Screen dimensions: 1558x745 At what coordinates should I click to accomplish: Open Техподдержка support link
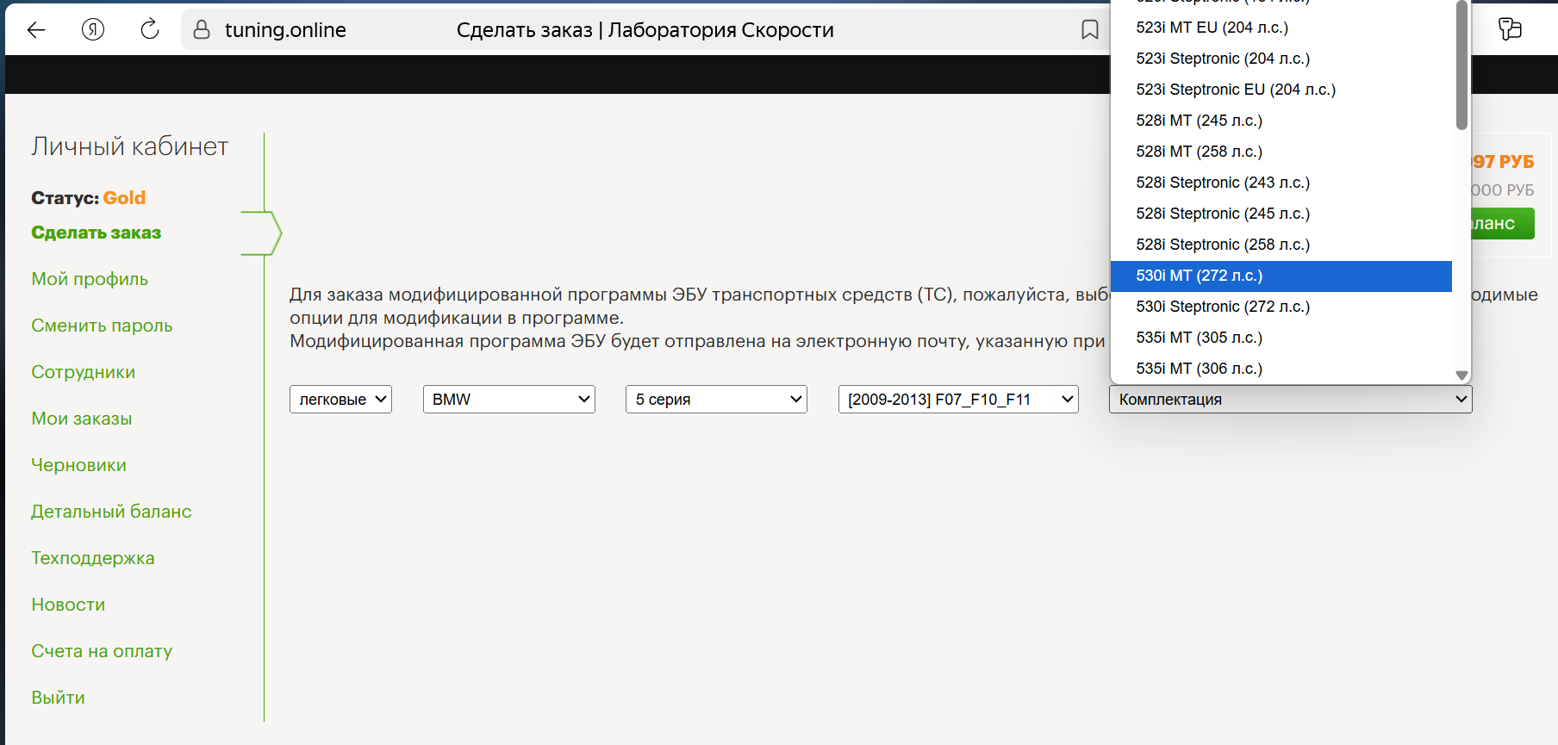pyautogui.click(x=93, y=558)
